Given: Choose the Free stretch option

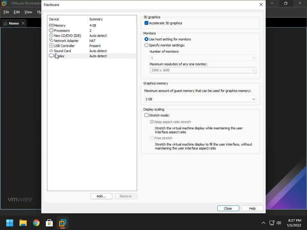Looking at the screenshot, I should click(152, 138).
